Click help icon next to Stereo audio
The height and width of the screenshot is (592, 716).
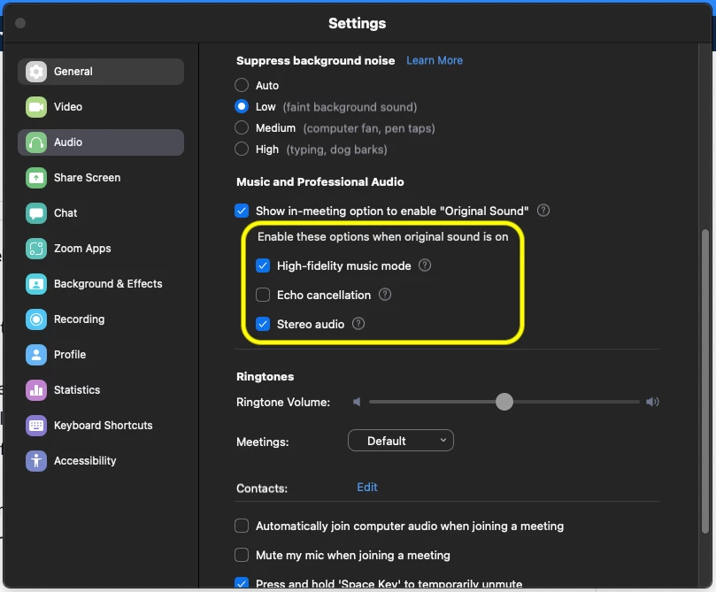pyautogui.click(x=358, y=324)
